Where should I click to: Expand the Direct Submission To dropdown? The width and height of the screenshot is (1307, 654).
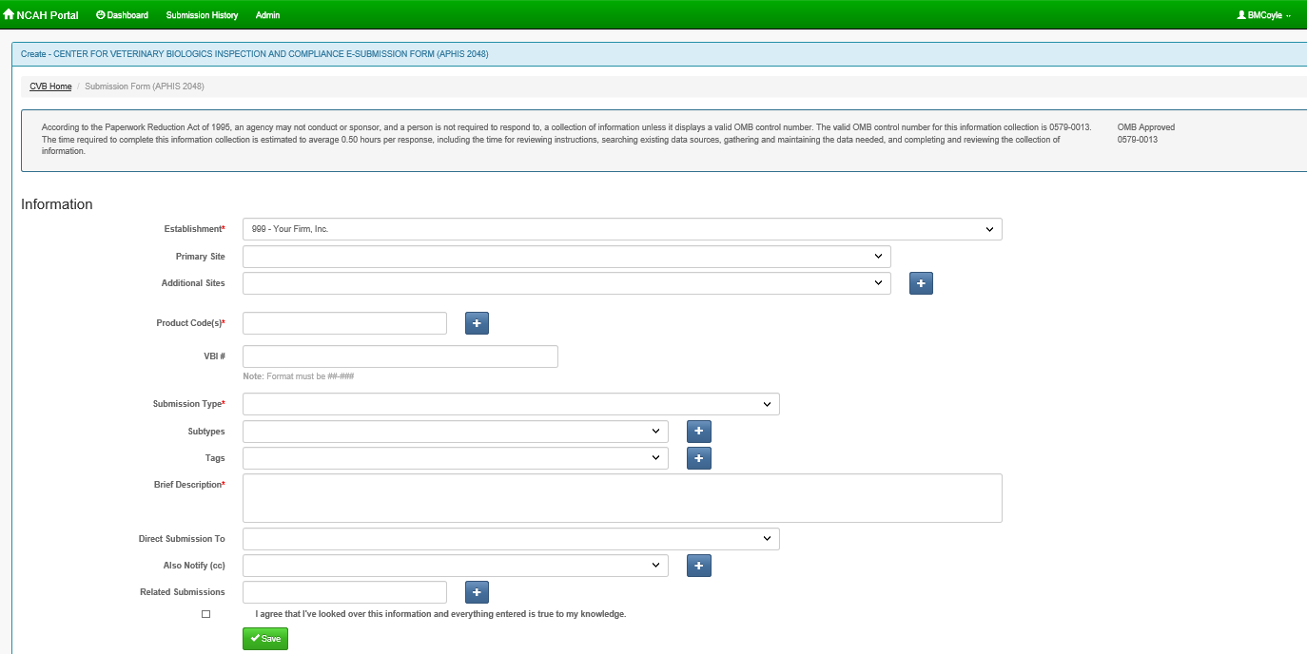click(x=511, y=539)
